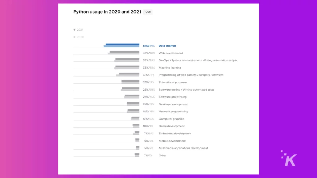Click the 26%/28% value
The height and width of the screenshot is (178, 317).
[x=149, y=90]
